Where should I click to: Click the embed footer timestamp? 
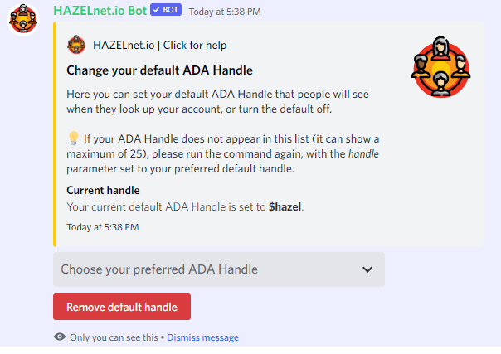[103, 227]
